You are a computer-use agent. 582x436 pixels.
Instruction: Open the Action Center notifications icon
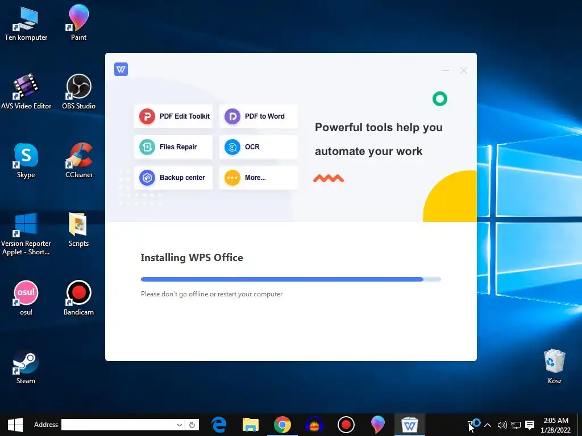point(530,425)
